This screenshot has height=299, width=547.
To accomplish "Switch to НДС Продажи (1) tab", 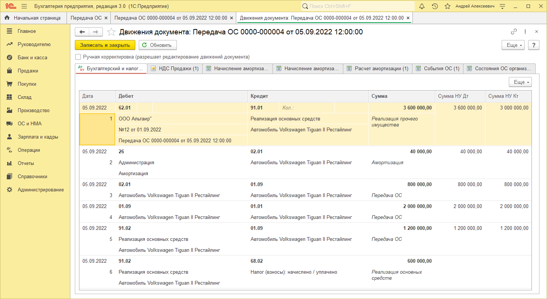I will [175, 69].
